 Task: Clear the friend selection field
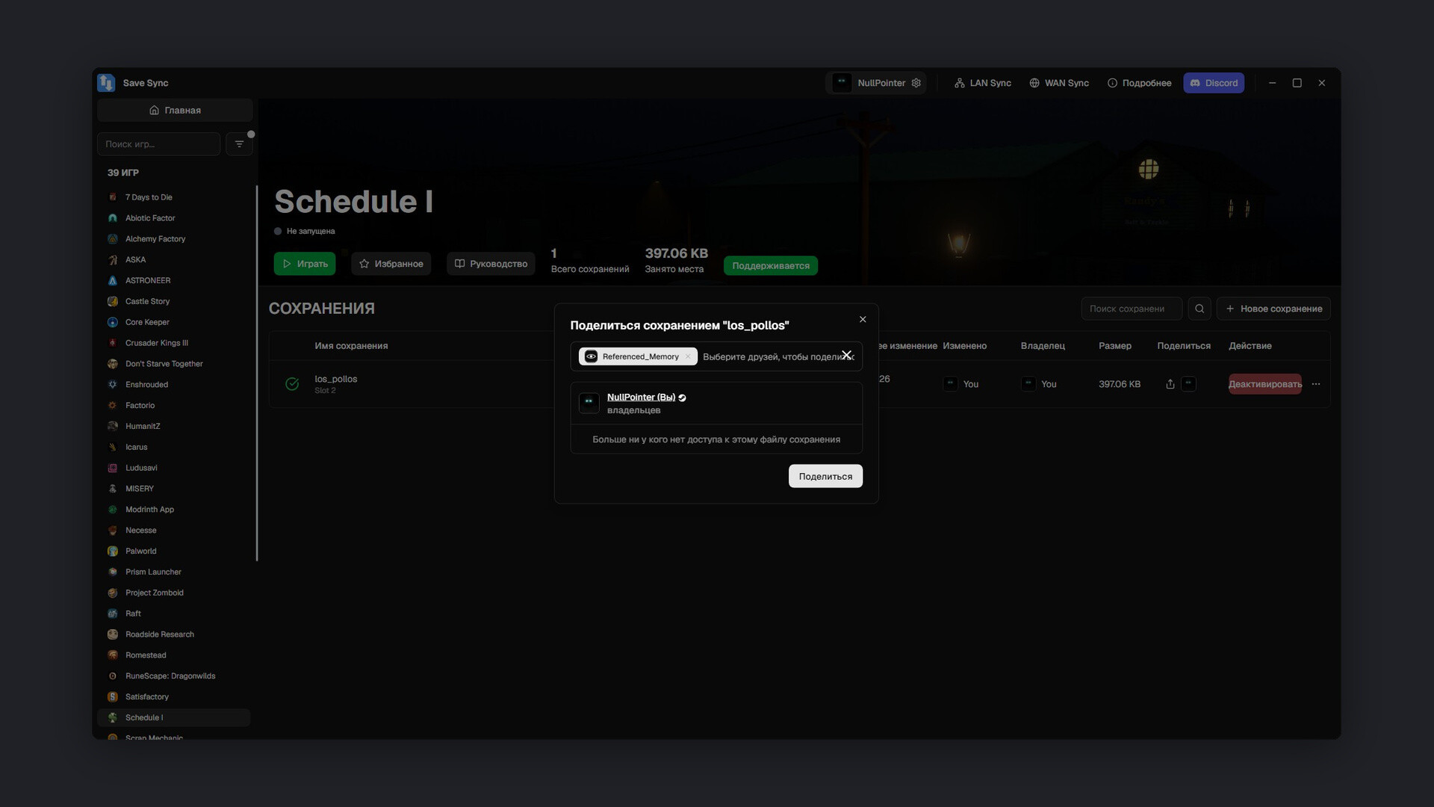coord(846,356)
